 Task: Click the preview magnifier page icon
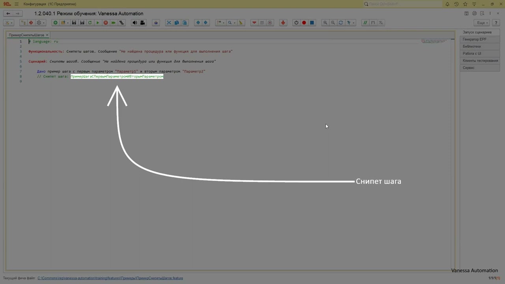tap(482, 13)
